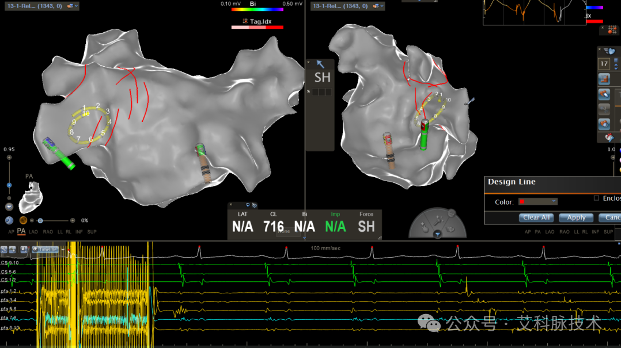Click the refresh icon above LAT readout
The width and height of the screenshot is (621, 348).
(x=248, y=205)
